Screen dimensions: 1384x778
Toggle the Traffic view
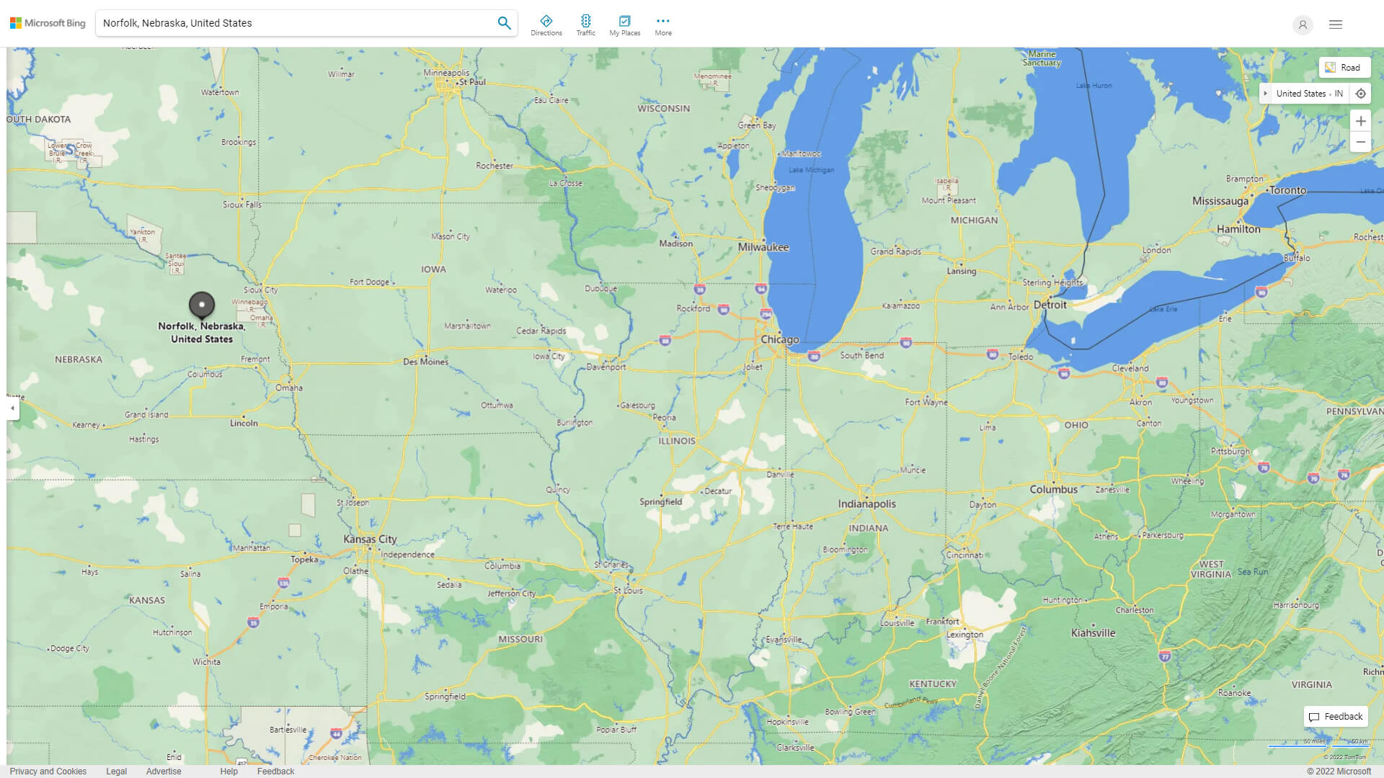pyautogui.click(x=586, y=24)
